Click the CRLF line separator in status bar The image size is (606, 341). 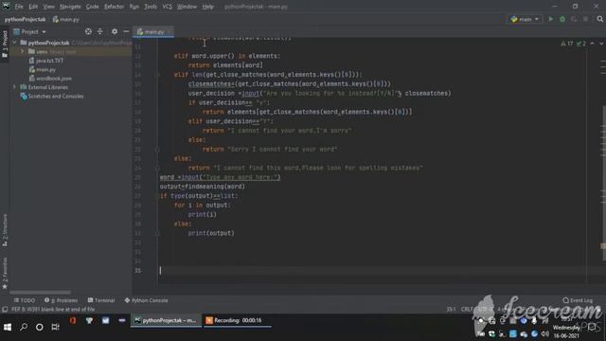(x=467, y=310)
